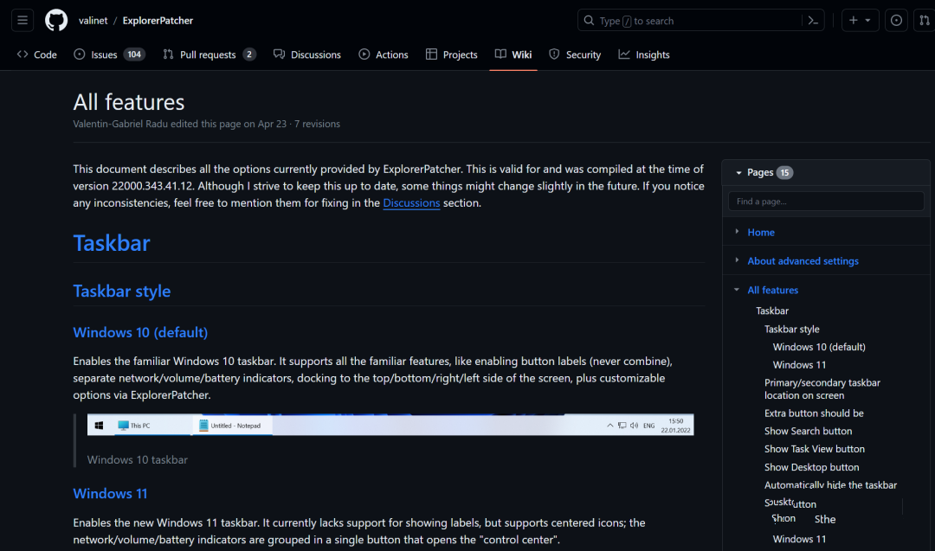Image resolution: width=935 pixels, height=551 pixels.
Task: Switch to the Wiki tab
Action: (x=513, y=54)
